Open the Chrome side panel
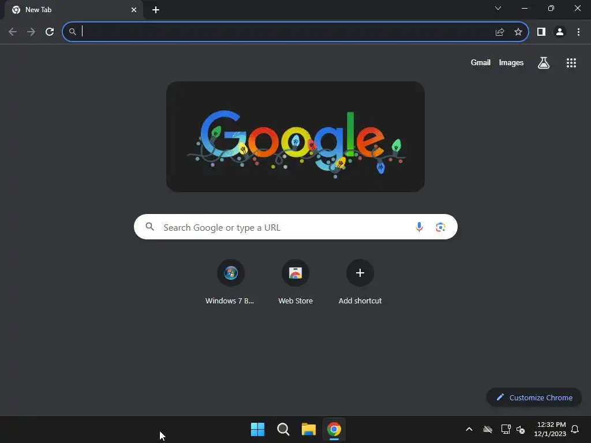Screen dimensions: 591x443 pos(541,32)
